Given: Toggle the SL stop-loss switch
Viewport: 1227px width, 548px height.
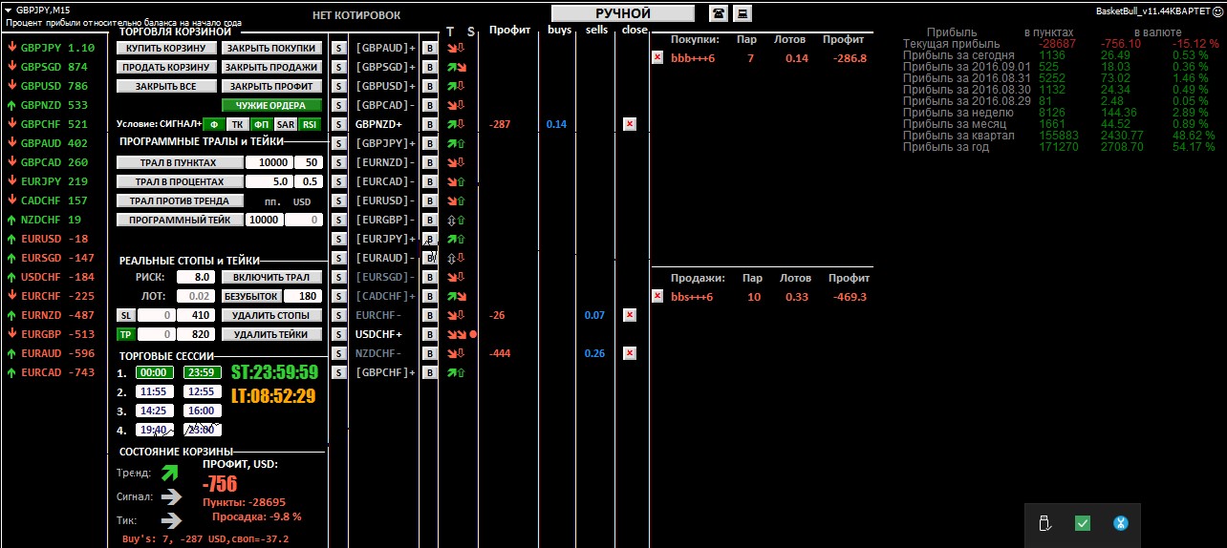Looking at the screenshot, I should (125, 315).
